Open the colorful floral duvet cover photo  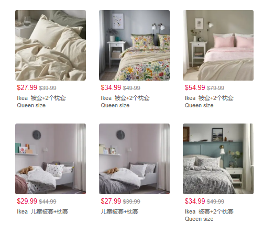pyautogui.click(x=134, y=45)
